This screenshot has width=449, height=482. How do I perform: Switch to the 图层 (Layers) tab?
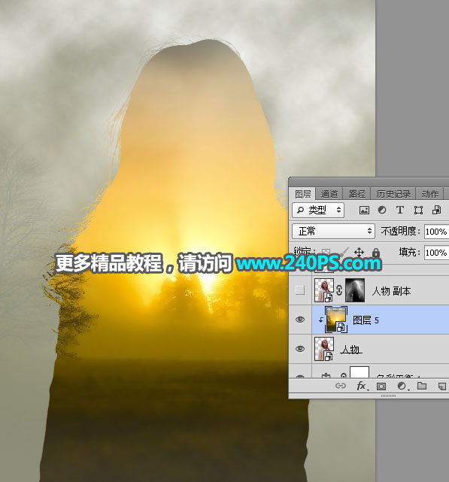pos(303,194)
